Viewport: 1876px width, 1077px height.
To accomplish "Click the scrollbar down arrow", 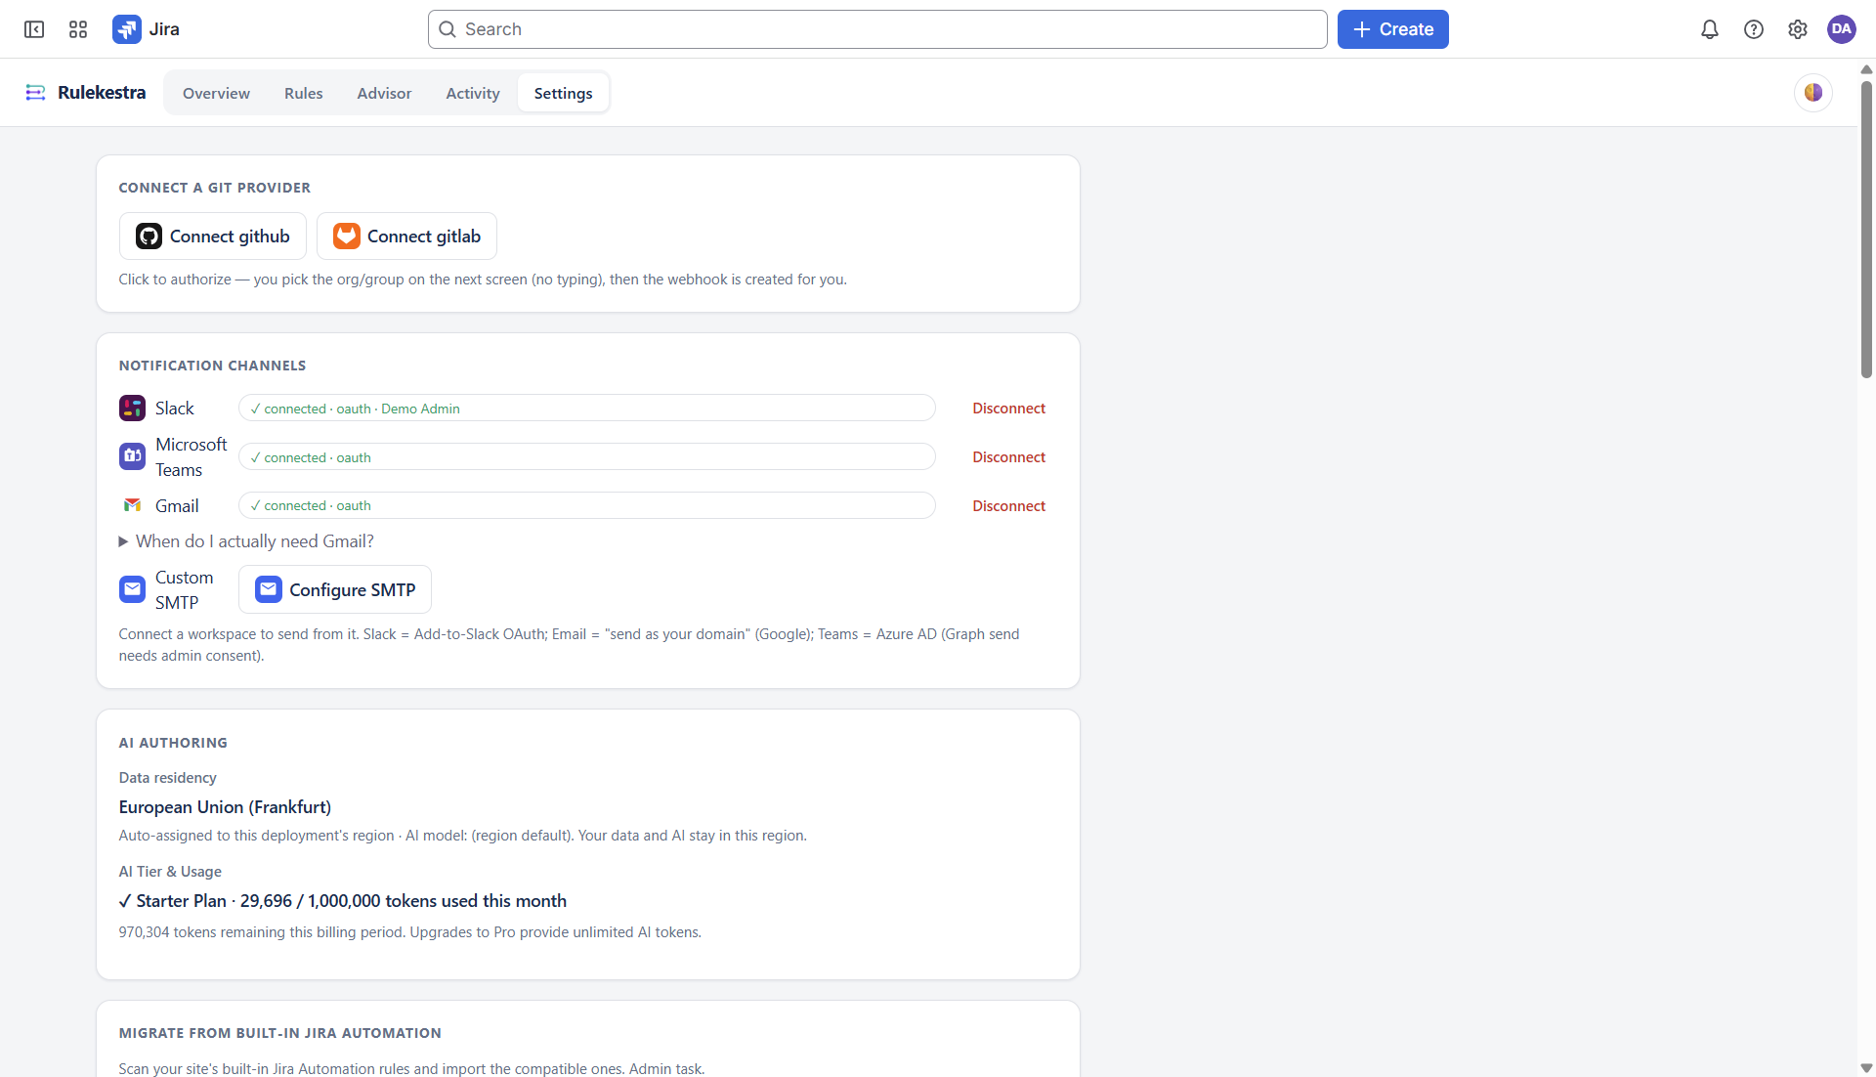I will click(x=1866, y=1068).
